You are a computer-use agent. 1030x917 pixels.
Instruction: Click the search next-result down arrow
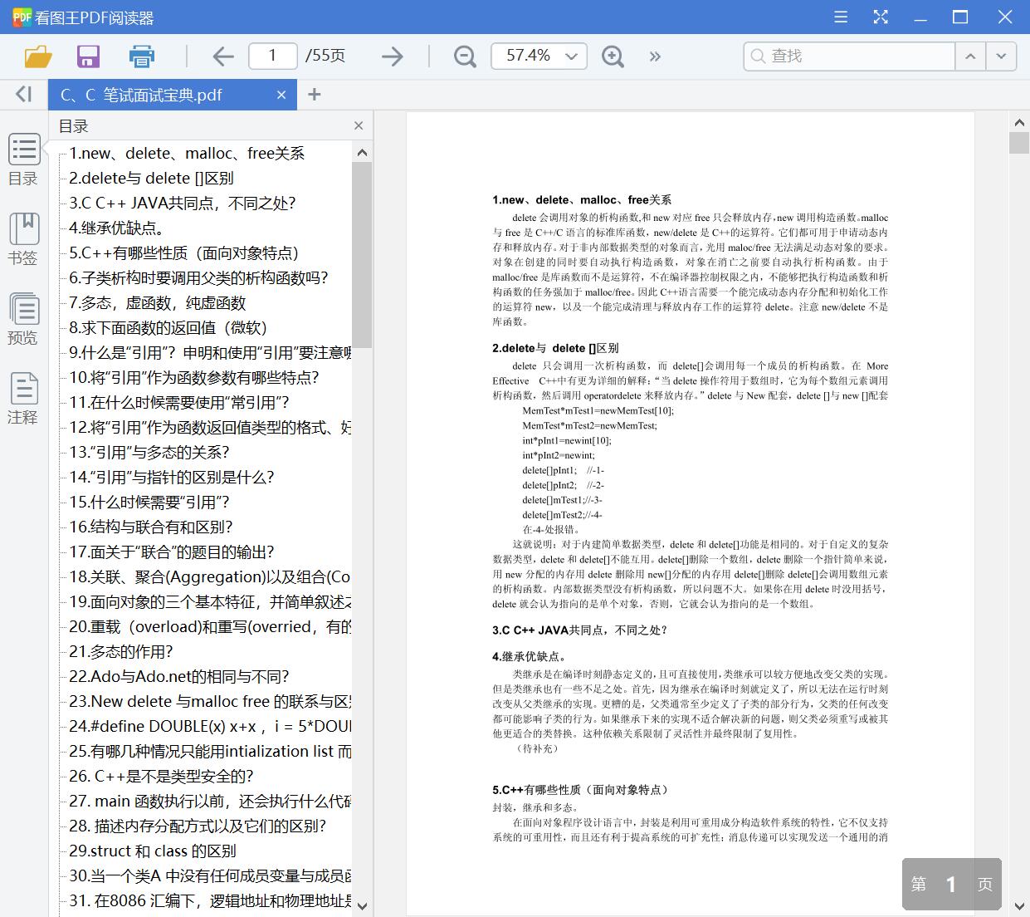pos(1001,56)
